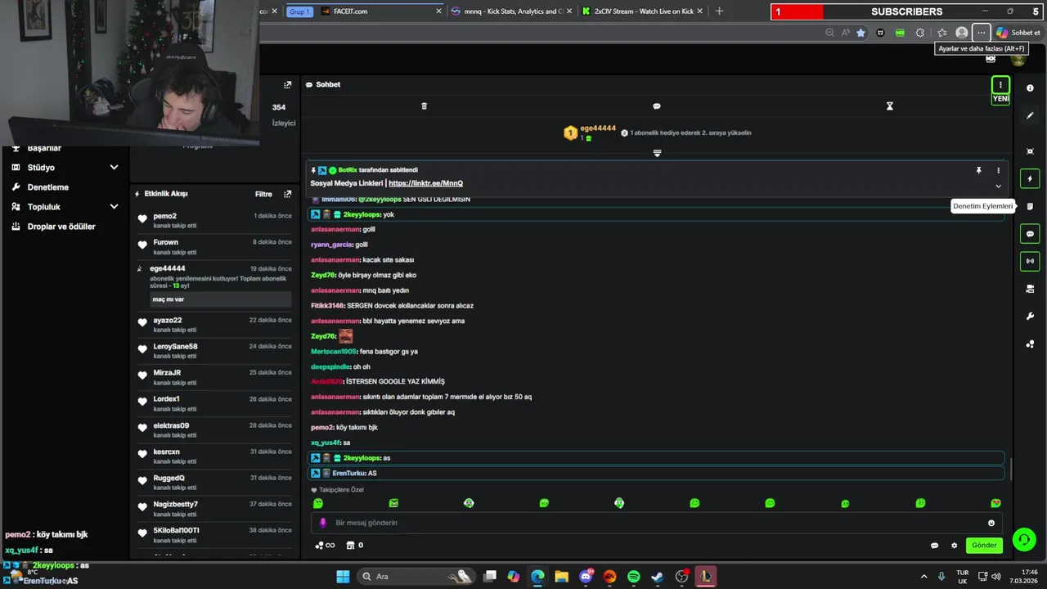The image size is (1047, 589).
Task: Click the pin icon on the pinned message
Action: point(978,170)
